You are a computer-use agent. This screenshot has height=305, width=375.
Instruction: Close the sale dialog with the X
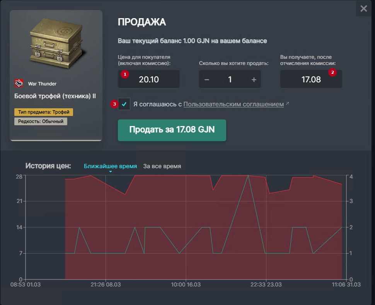click(x=363, y=9)
